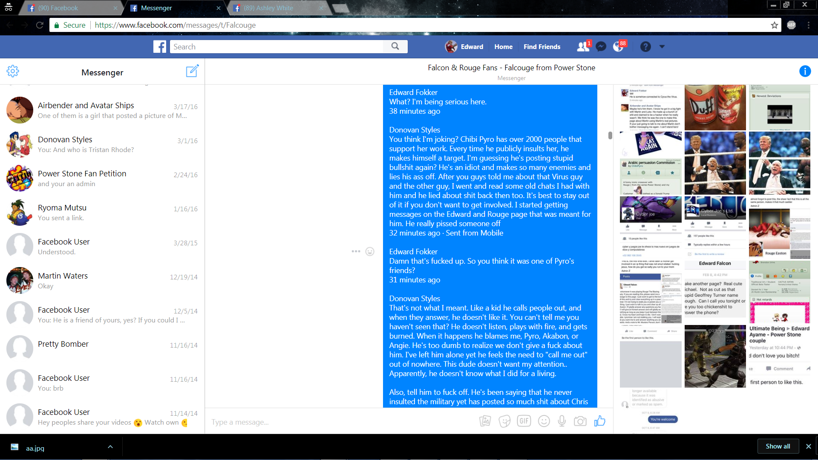
Task: Open Find Friends page
Action: (542, 47)
